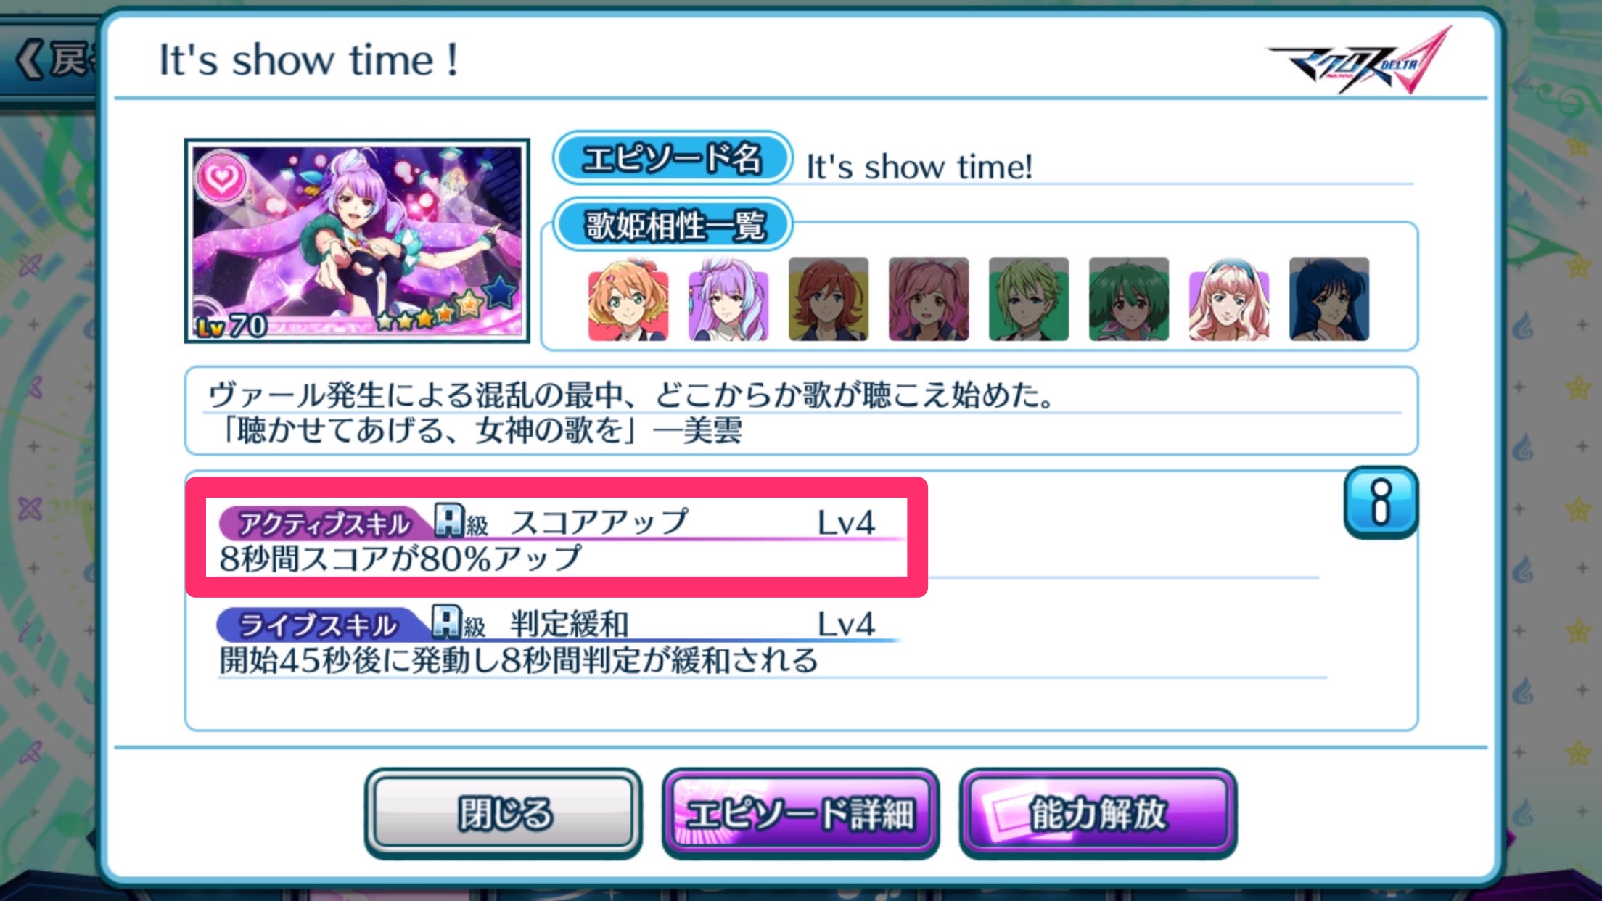Click the blue info icon button

point(1381,502)
